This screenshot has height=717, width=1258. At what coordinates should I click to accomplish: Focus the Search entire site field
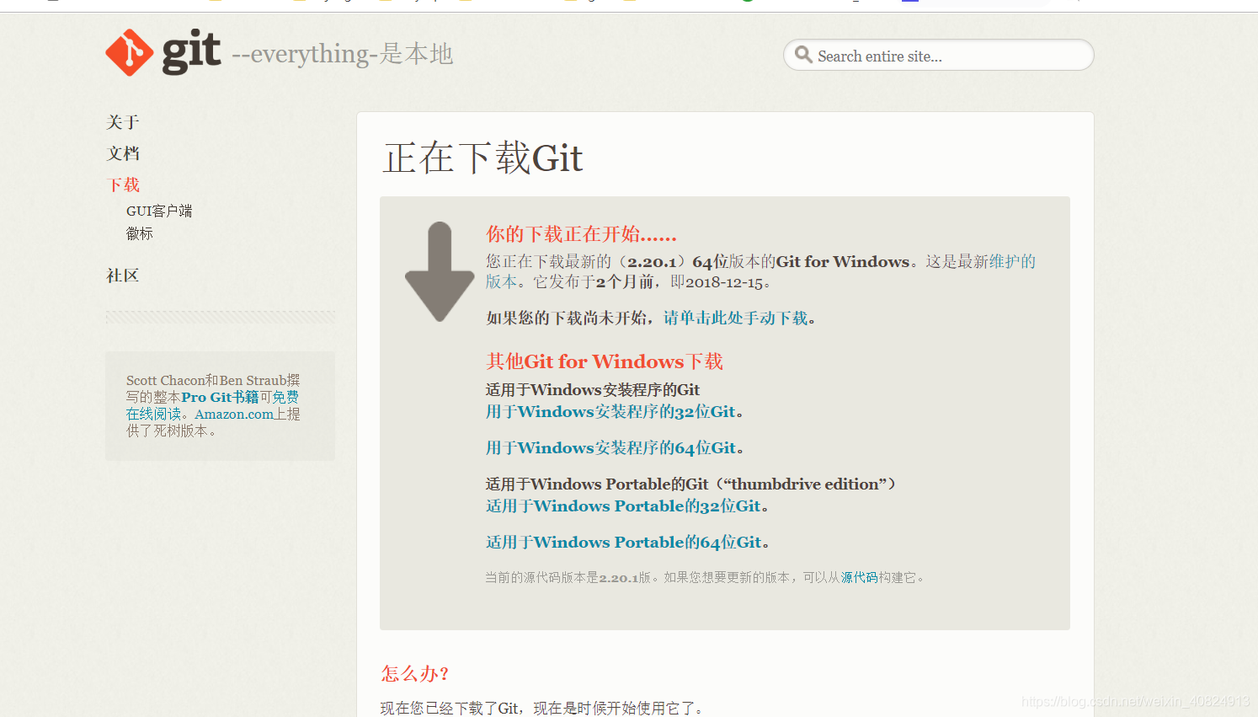[938, 55]
